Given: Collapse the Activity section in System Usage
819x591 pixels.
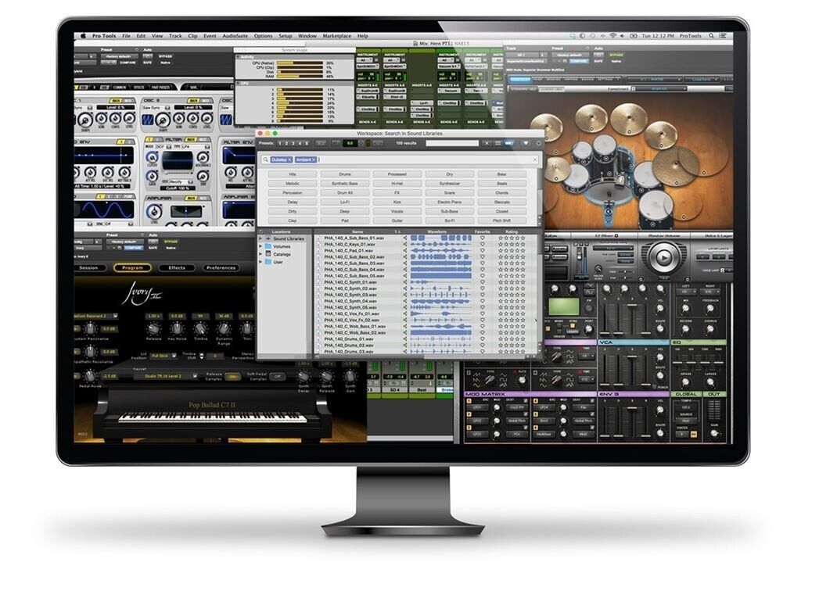Looking at the screenshot, I should (x=238, y=56).
